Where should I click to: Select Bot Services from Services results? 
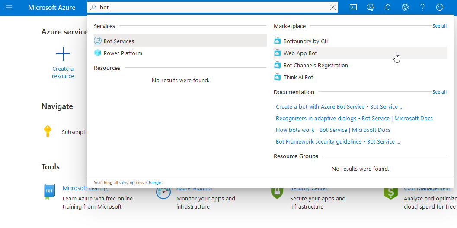[119, 41]
